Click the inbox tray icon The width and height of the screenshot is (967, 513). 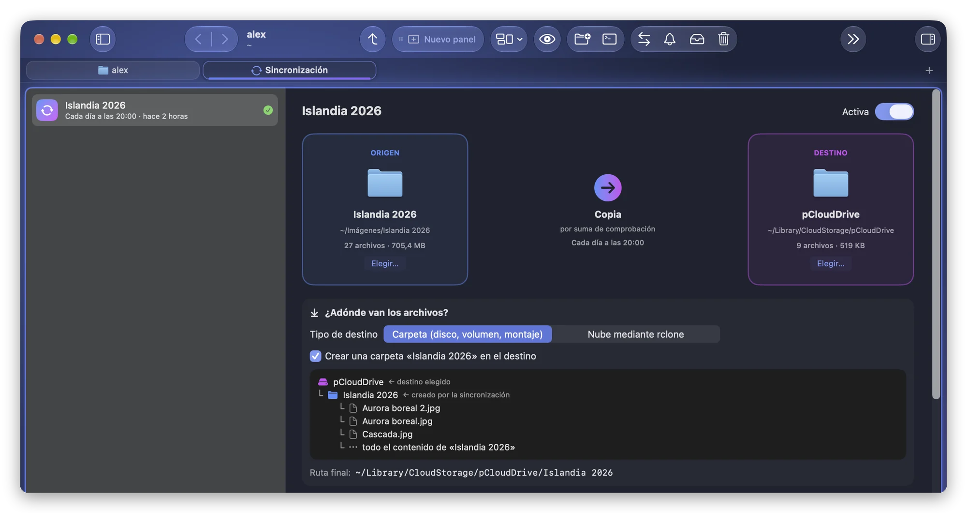click(x=697, y=39)
